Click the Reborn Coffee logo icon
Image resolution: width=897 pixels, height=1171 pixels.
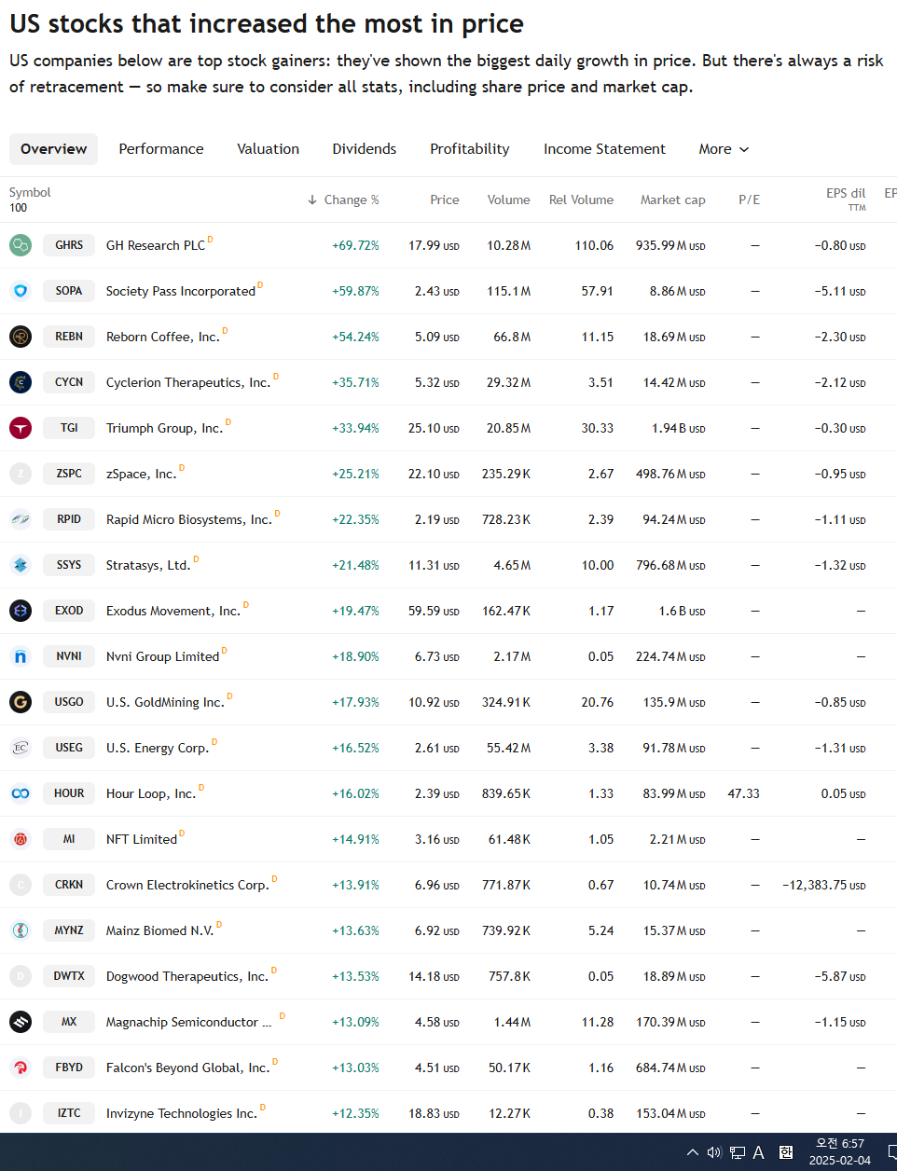[21, 337]
